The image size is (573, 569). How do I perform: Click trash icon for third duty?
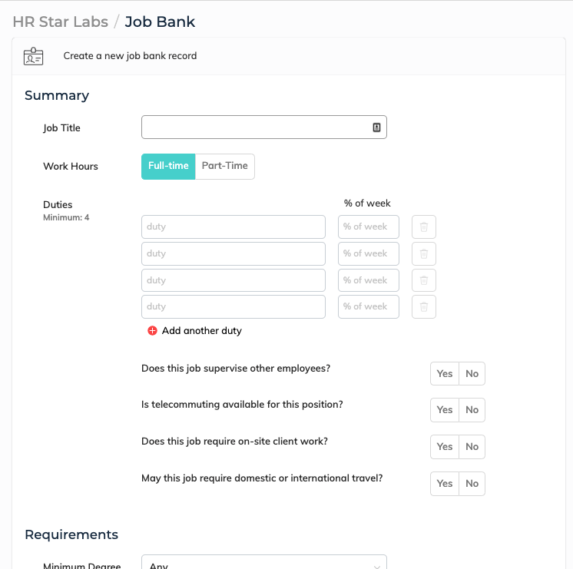point(424,280)
